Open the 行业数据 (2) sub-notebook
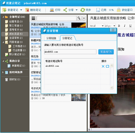This screenshot has width=135, height=133. pyautogui.click(x=17, y=50)
